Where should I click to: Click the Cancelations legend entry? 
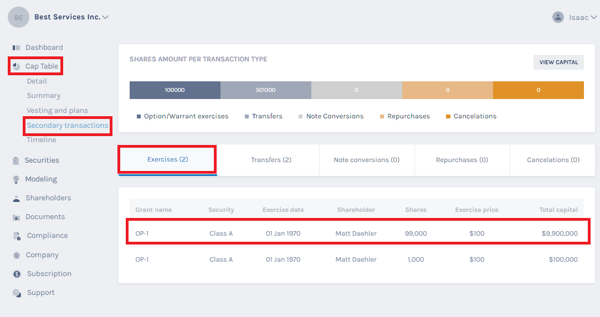[471, 116]
